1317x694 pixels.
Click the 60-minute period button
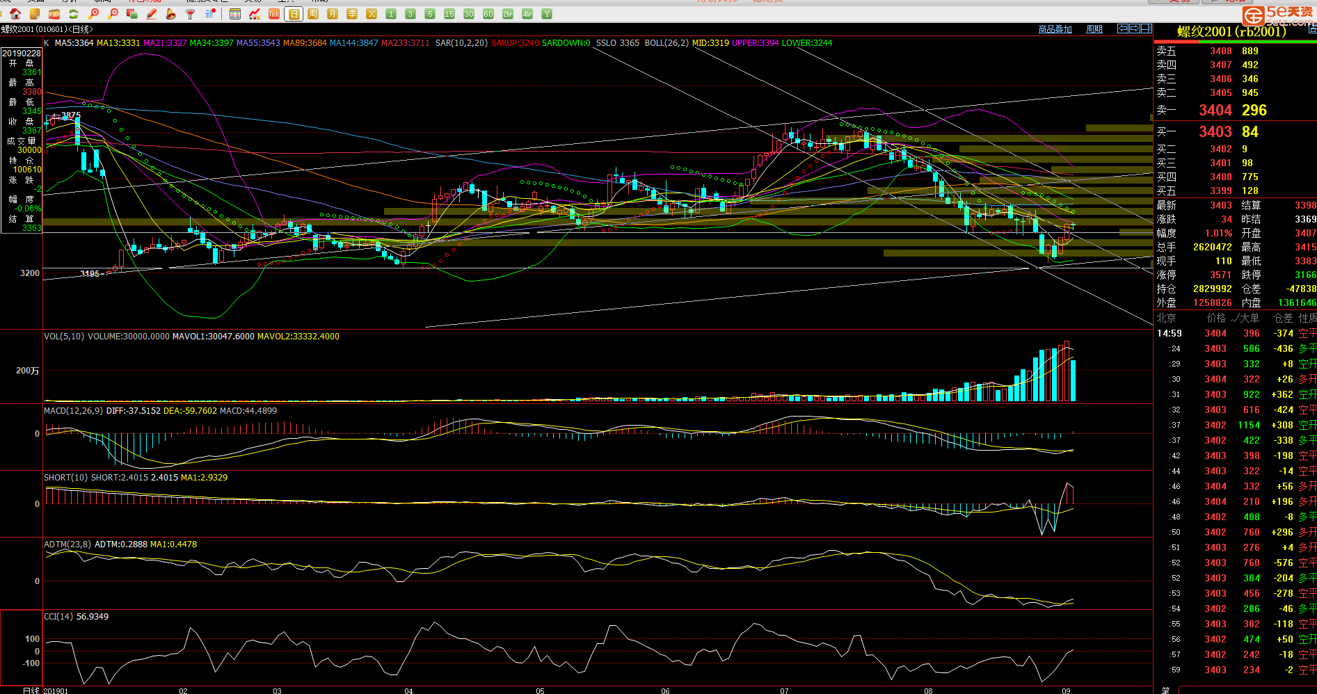(488, 14)
